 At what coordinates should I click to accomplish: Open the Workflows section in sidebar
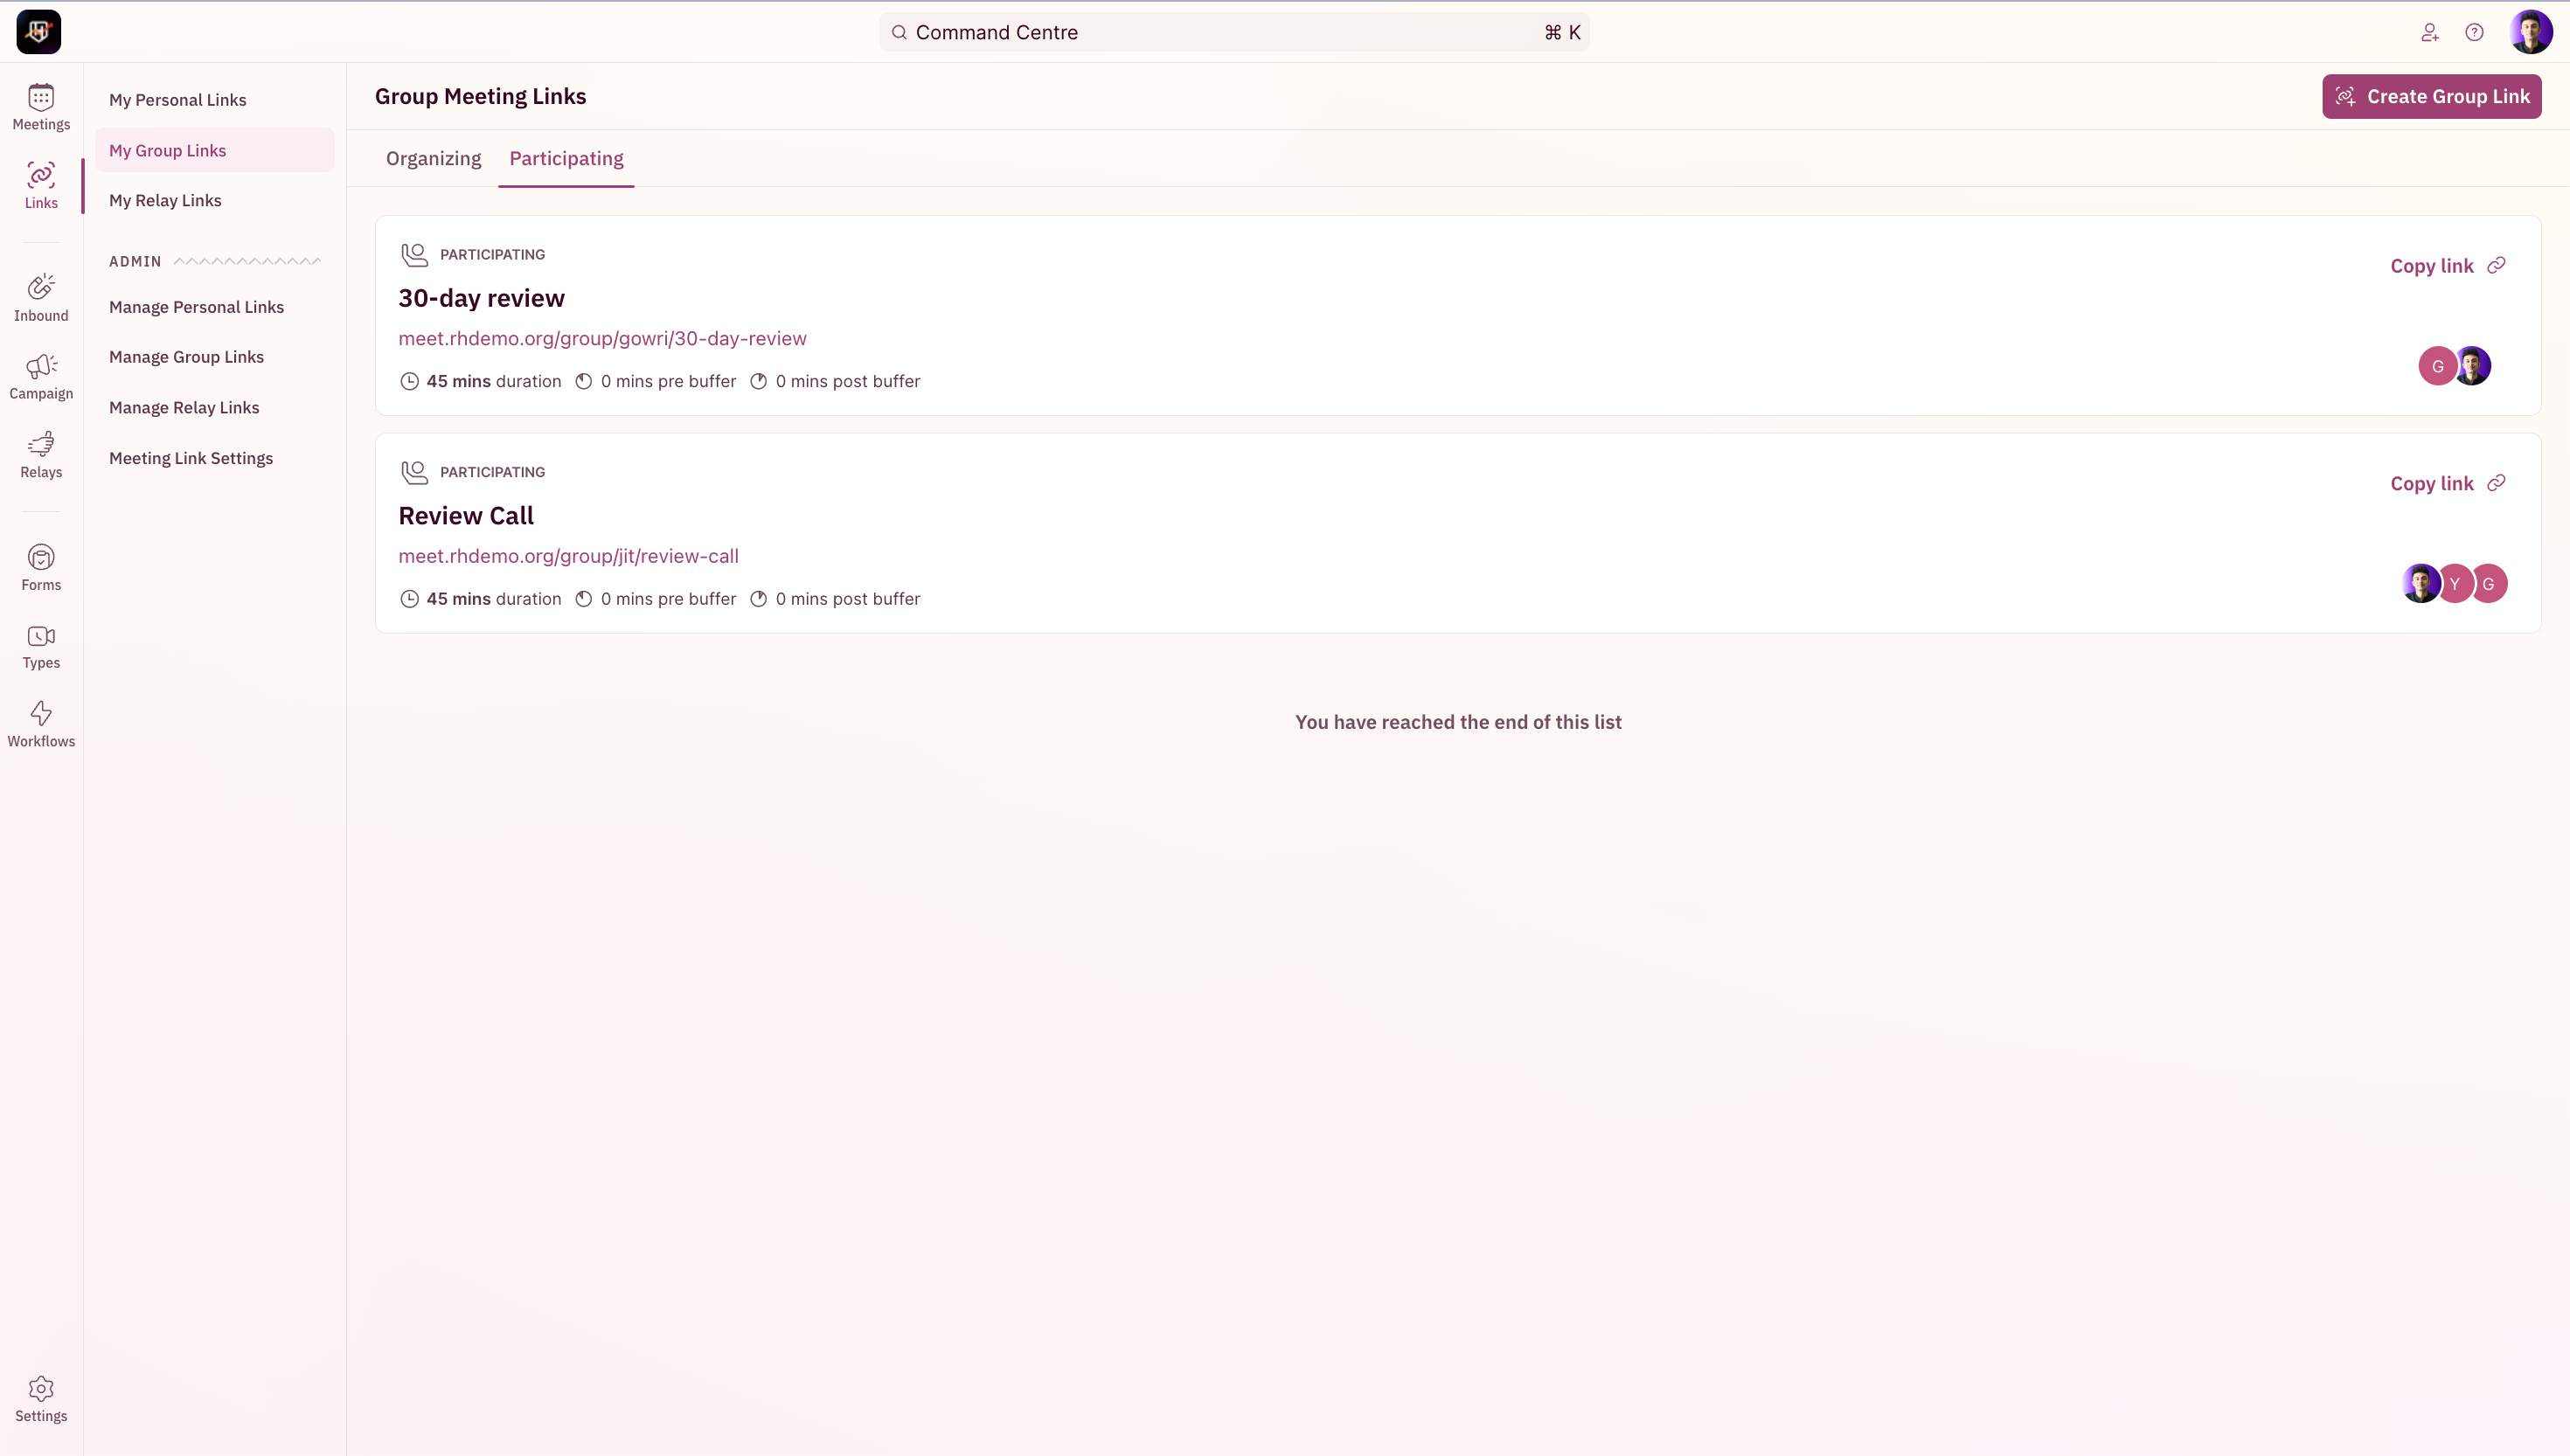pos(41,724)
